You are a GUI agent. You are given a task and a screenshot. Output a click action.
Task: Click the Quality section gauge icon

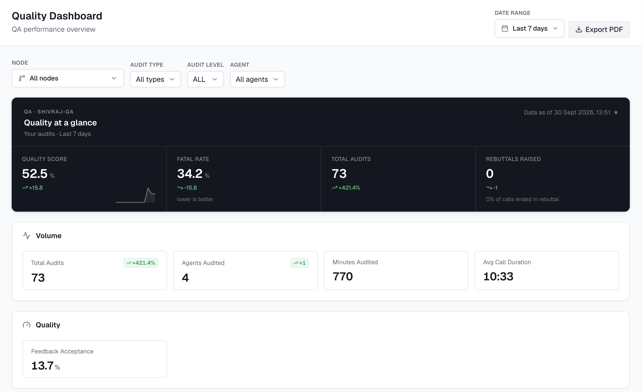(27, 325)
